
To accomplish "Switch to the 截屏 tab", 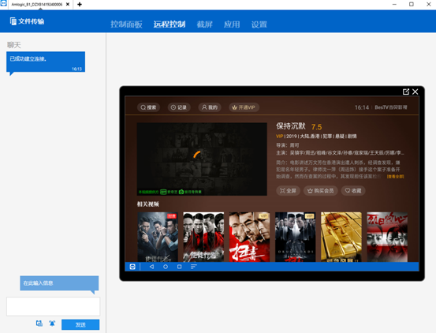I will [x=205, y=24].
